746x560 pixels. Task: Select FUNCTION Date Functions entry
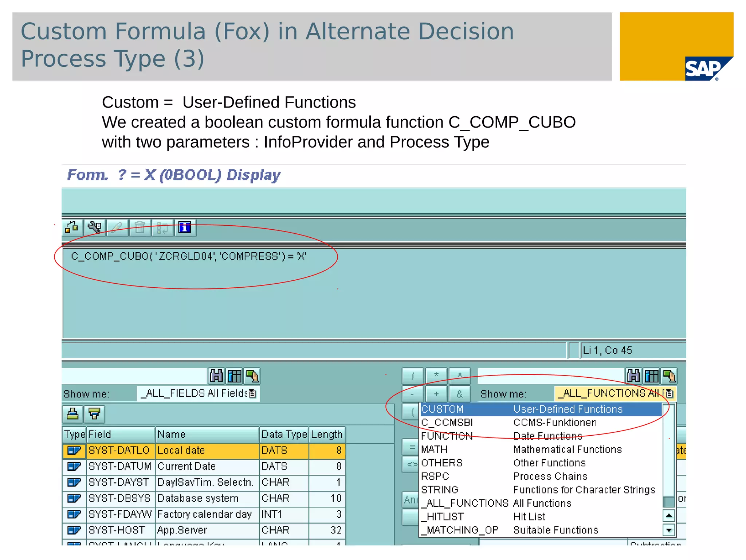tap(541, 436)
